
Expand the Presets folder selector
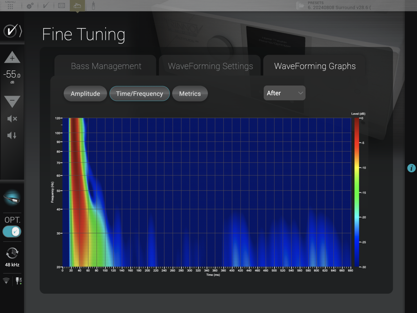point(300,6)
